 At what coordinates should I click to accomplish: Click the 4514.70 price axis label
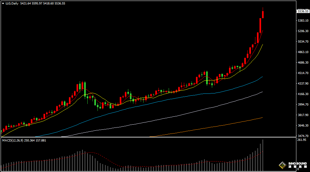pyautogui.click(x=303, y=73)
